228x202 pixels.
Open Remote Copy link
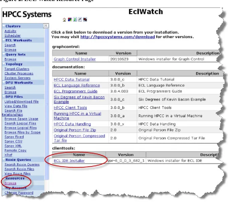pos(15,150)
